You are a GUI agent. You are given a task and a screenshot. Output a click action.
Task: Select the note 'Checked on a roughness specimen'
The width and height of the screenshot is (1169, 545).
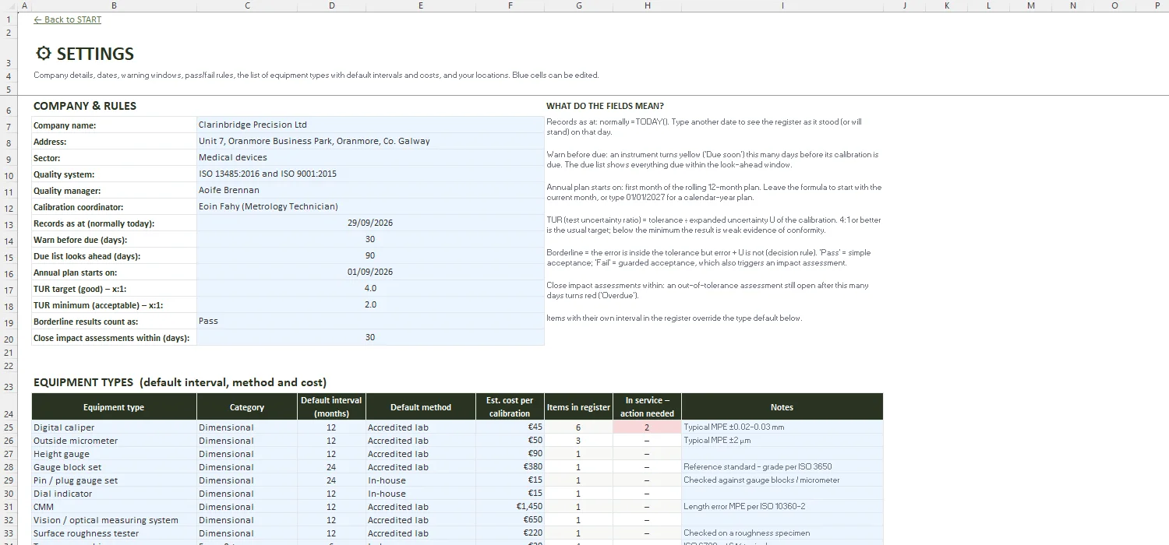pos(782,533)
